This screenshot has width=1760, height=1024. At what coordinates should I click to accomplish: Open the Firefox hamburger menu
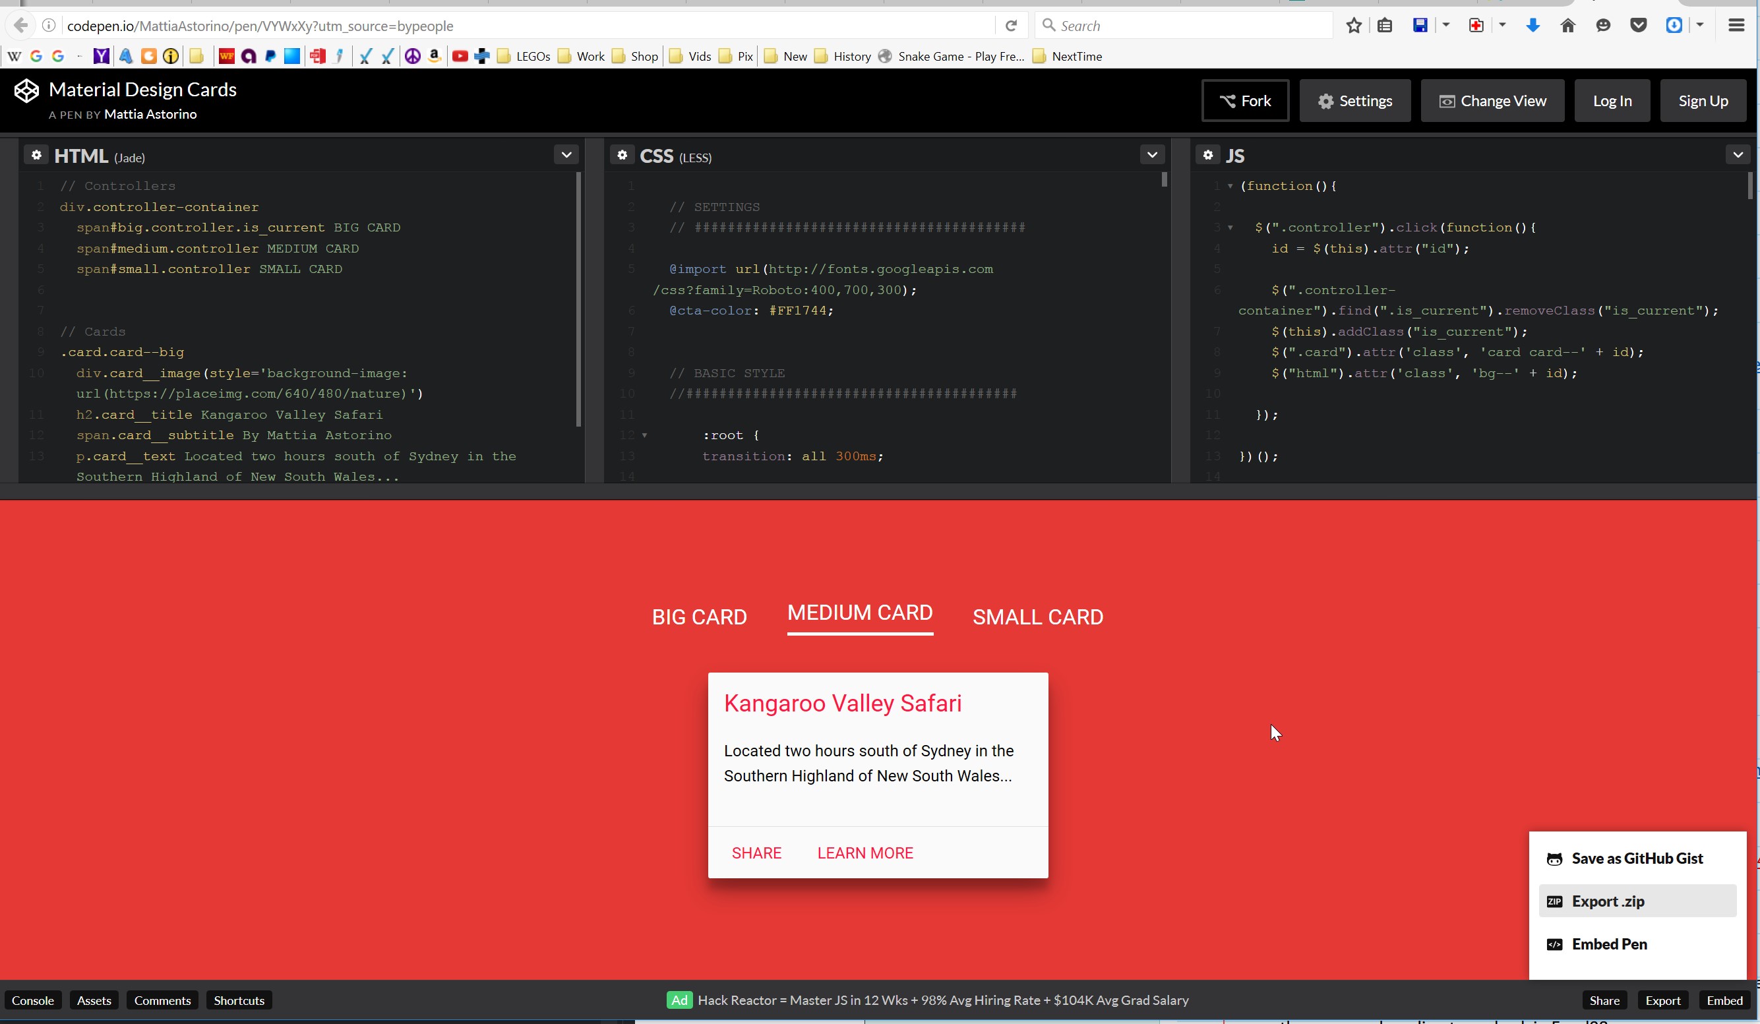click(1736, 26)
